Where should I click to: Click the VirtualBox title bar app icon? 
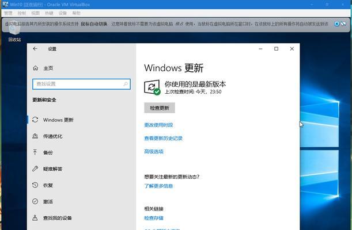click(x=5, y=4)
